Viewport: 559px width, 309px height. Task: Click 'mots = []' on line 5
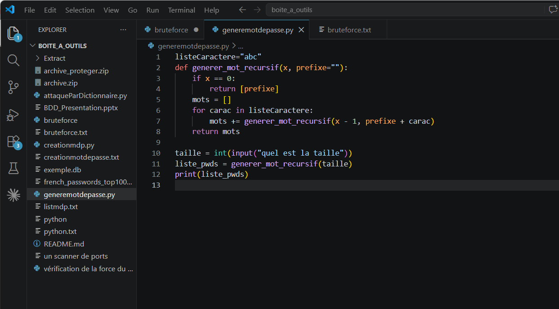click(212, 99)
